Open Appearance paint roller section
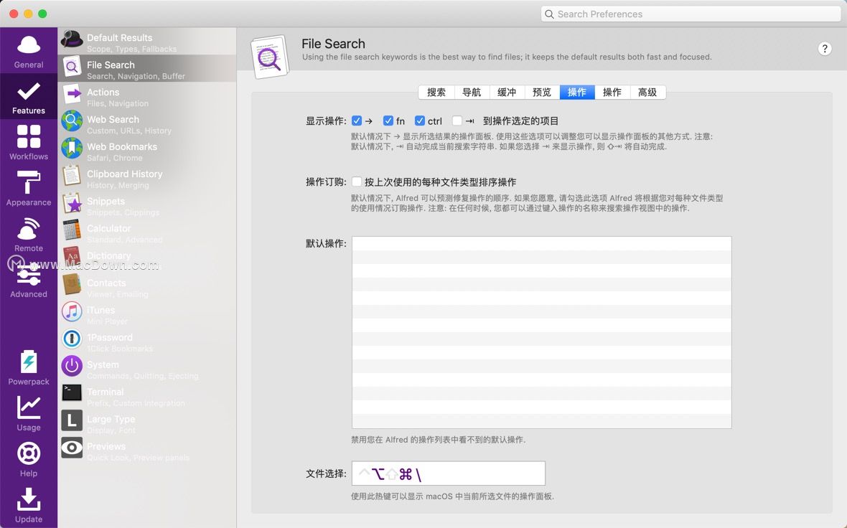Image resolution: width=847 pixels, height=528 pixels. coord(29,189)
